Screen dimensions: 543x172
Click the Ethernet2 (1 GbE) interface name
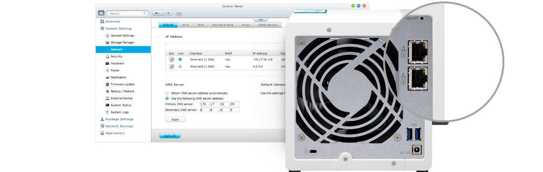[x=202, y=67]
